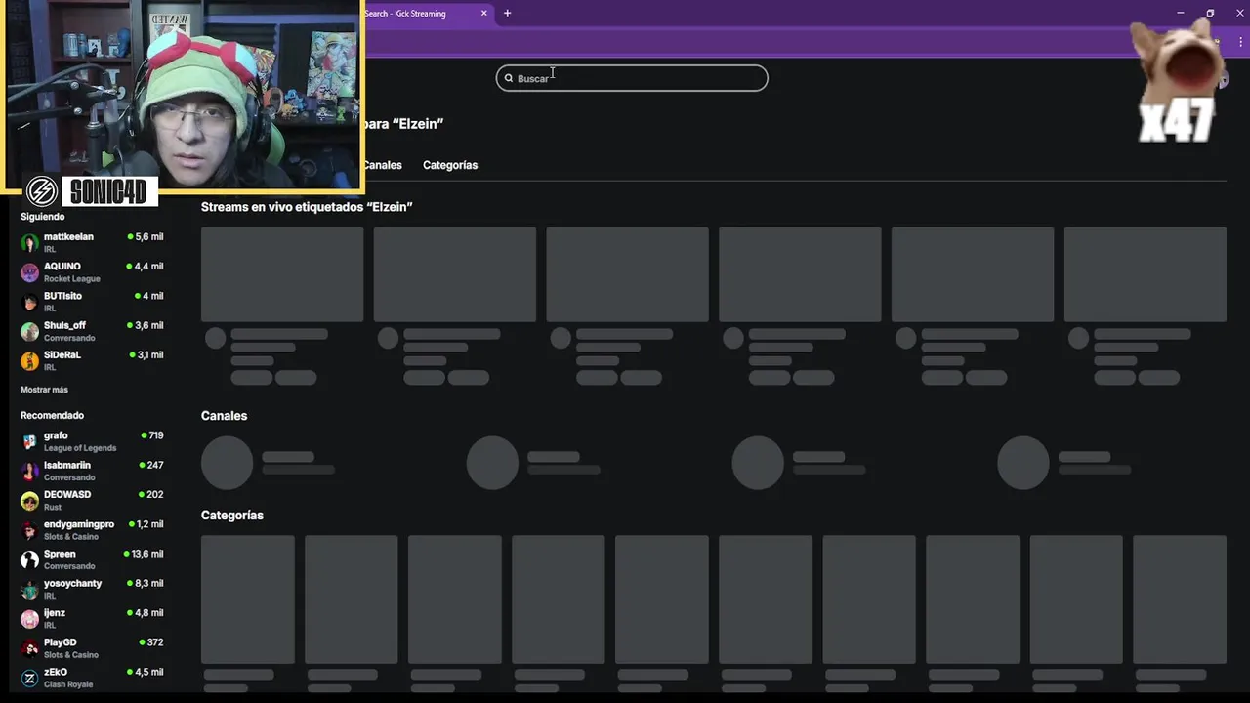This screenshot has height=703, width=1250.
Task: Open mattkeelan channel avatar in sidebar
Action: point(29,243)
